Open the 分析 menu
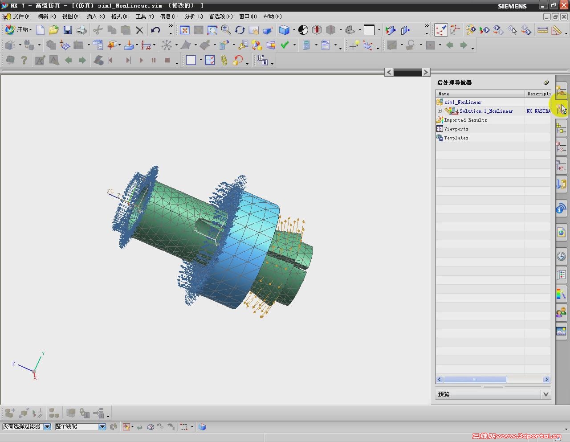Image resolution: width=570 pixels, height=442 pixels. pyautogui.click(x=193, y=16)
